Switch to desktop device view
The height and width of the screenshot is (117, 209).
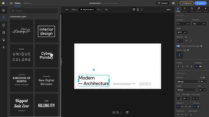coord(134,10)
